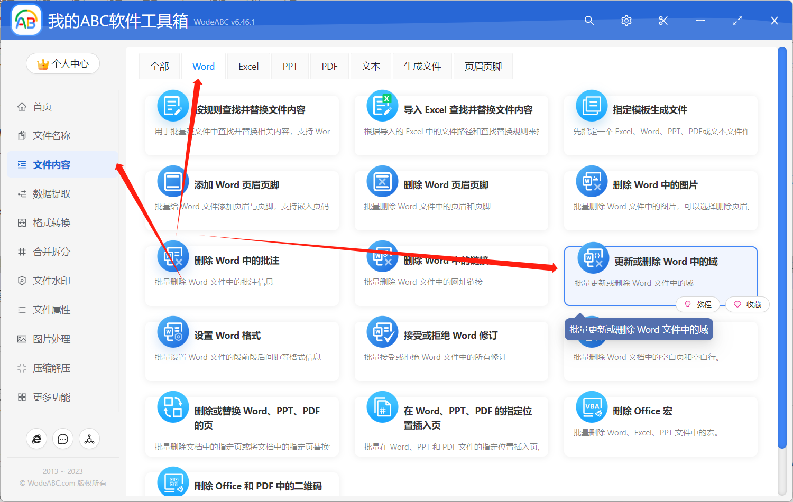Image resolution: width=793 pixels, height=502 pixels.
Task: Launch 删除 Office 宏 VBA tool
Action: click(660, 426)
